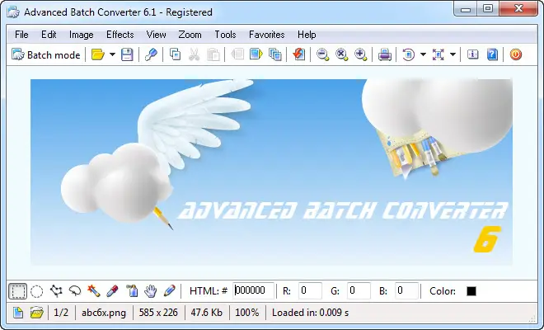This screenshot has width=544, height=330.
Task: Copy using the toolbar copy icon
Action: click(175, 54)
